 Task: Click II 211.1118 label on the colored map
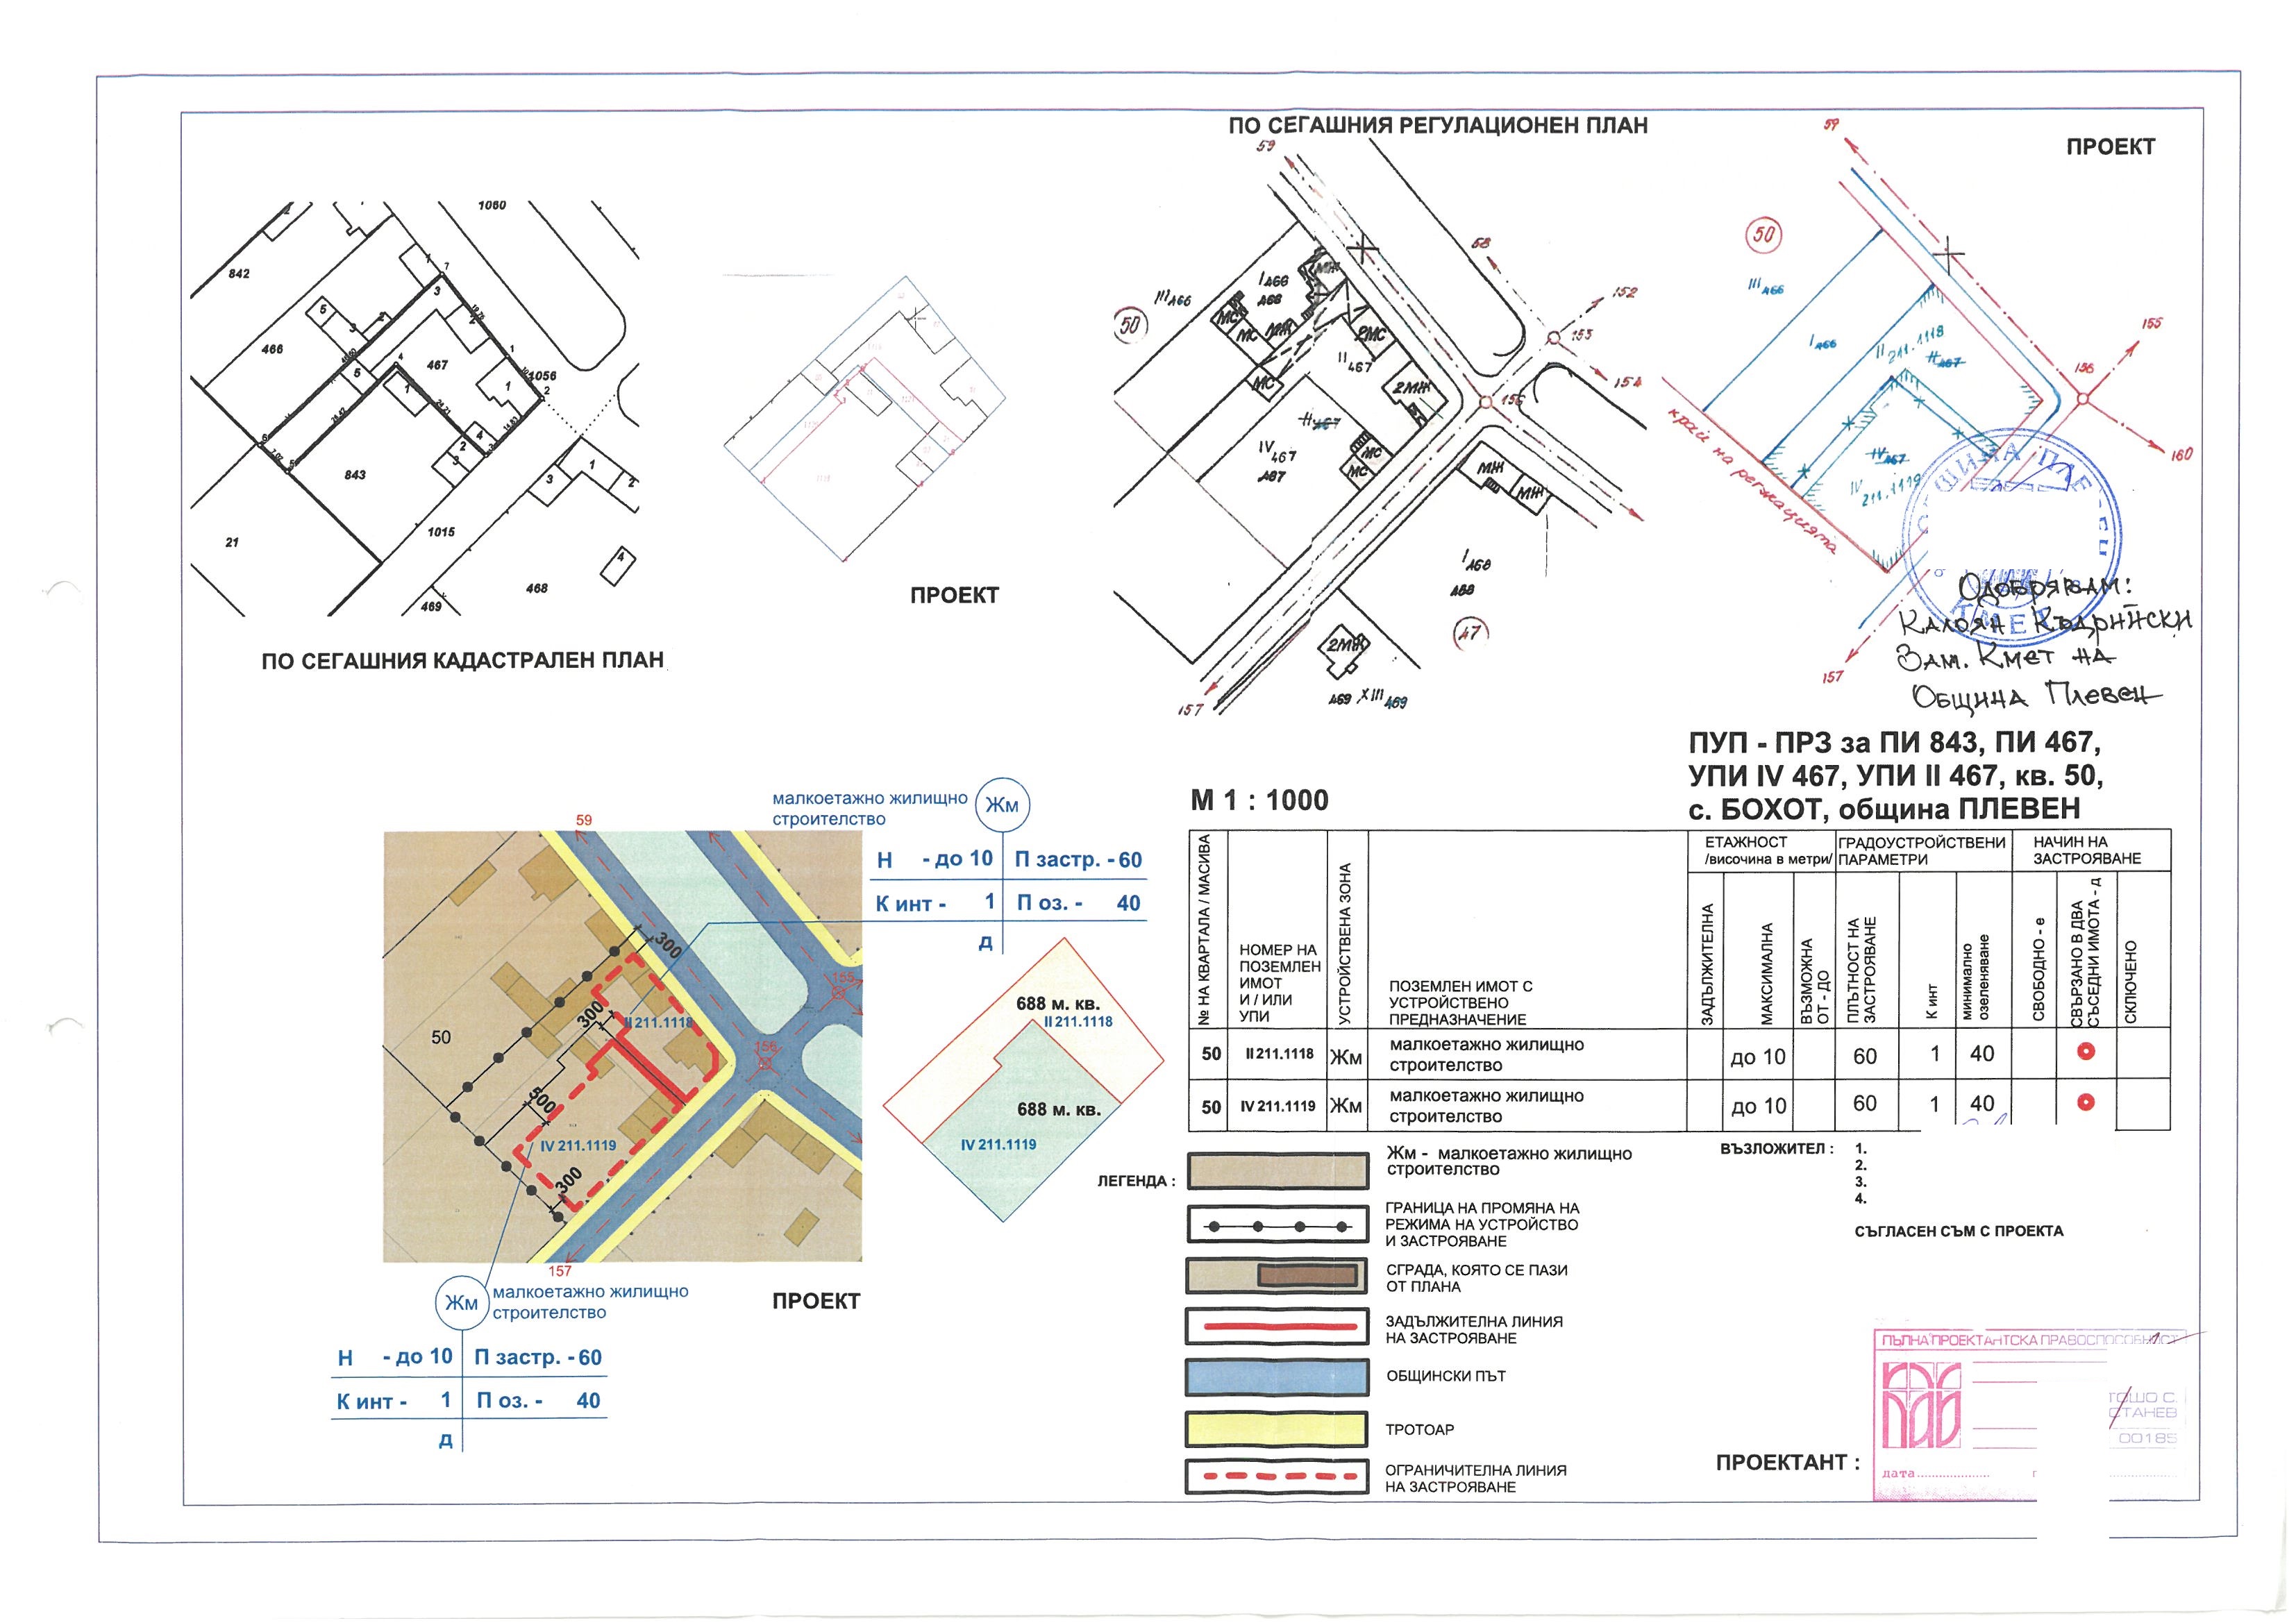pos(657,1023)
